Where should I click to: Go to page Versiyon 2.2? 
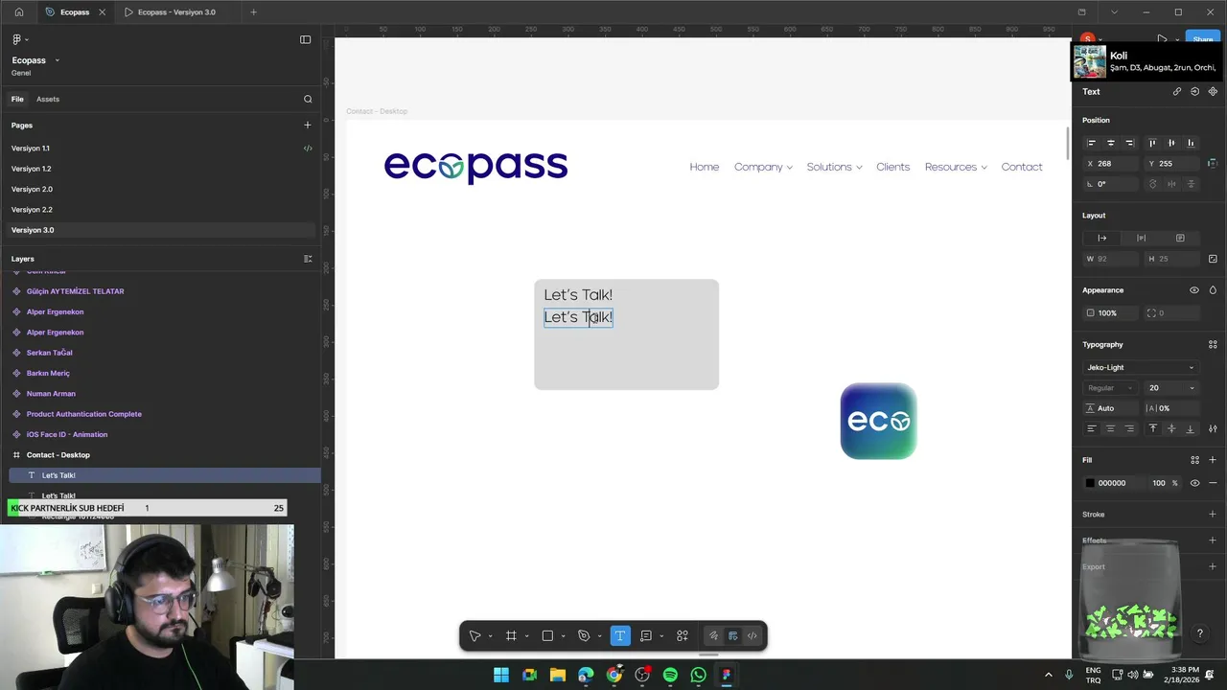coord(32,210)
